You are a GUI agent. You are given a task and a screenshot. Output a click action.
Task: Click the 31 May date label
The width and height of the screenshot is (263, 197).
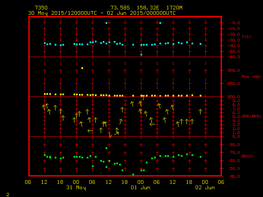point(76,188)
